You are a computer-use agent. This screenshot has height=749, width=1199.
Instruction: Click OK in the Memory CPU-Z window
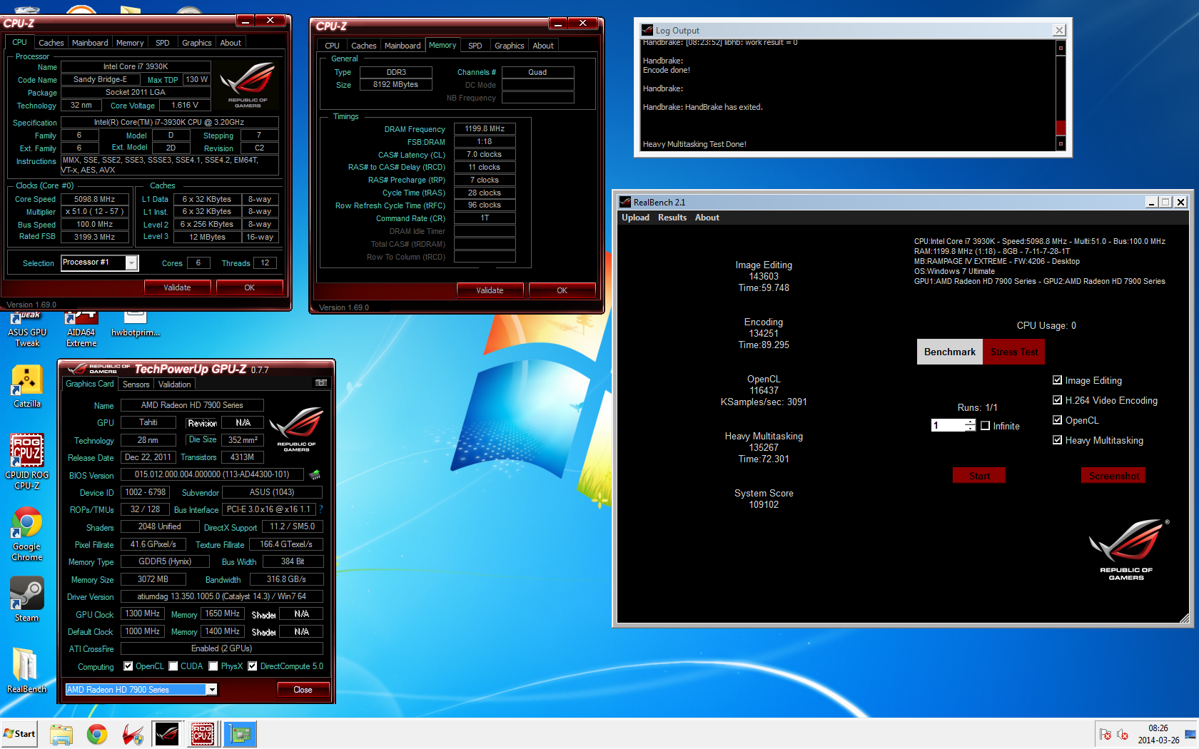click(x=562, y=290)
